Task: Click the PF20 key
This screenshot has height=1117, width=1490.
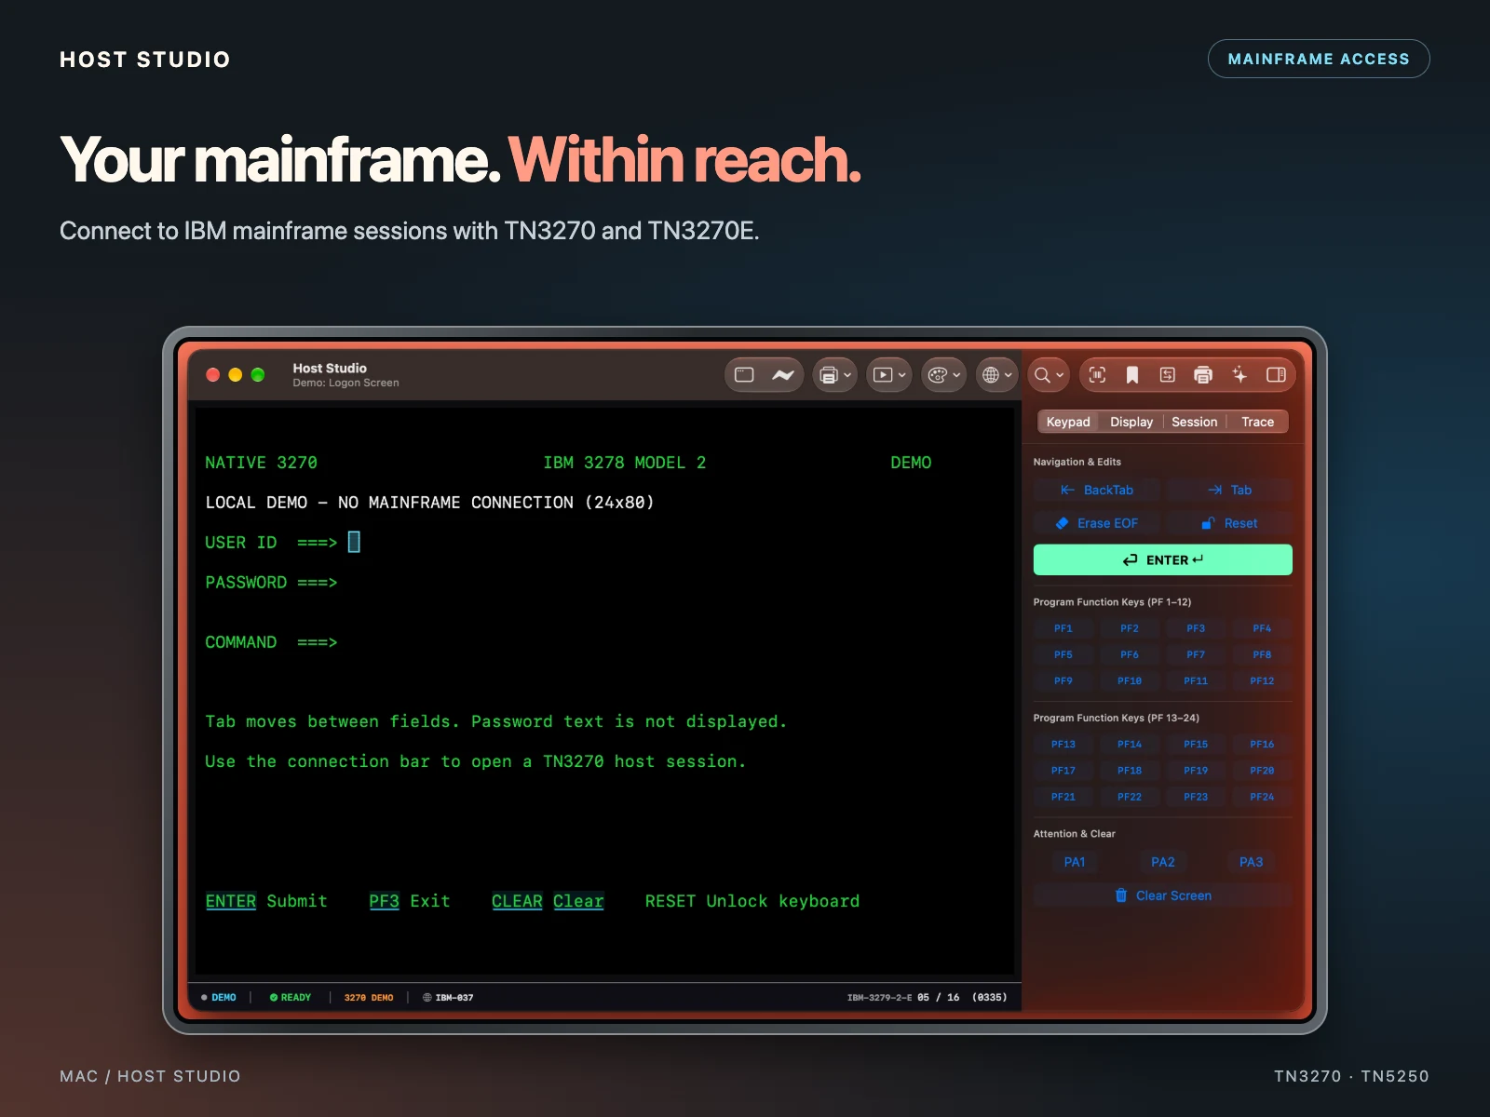Action: pyautogui.click(x=1262, y=770)
